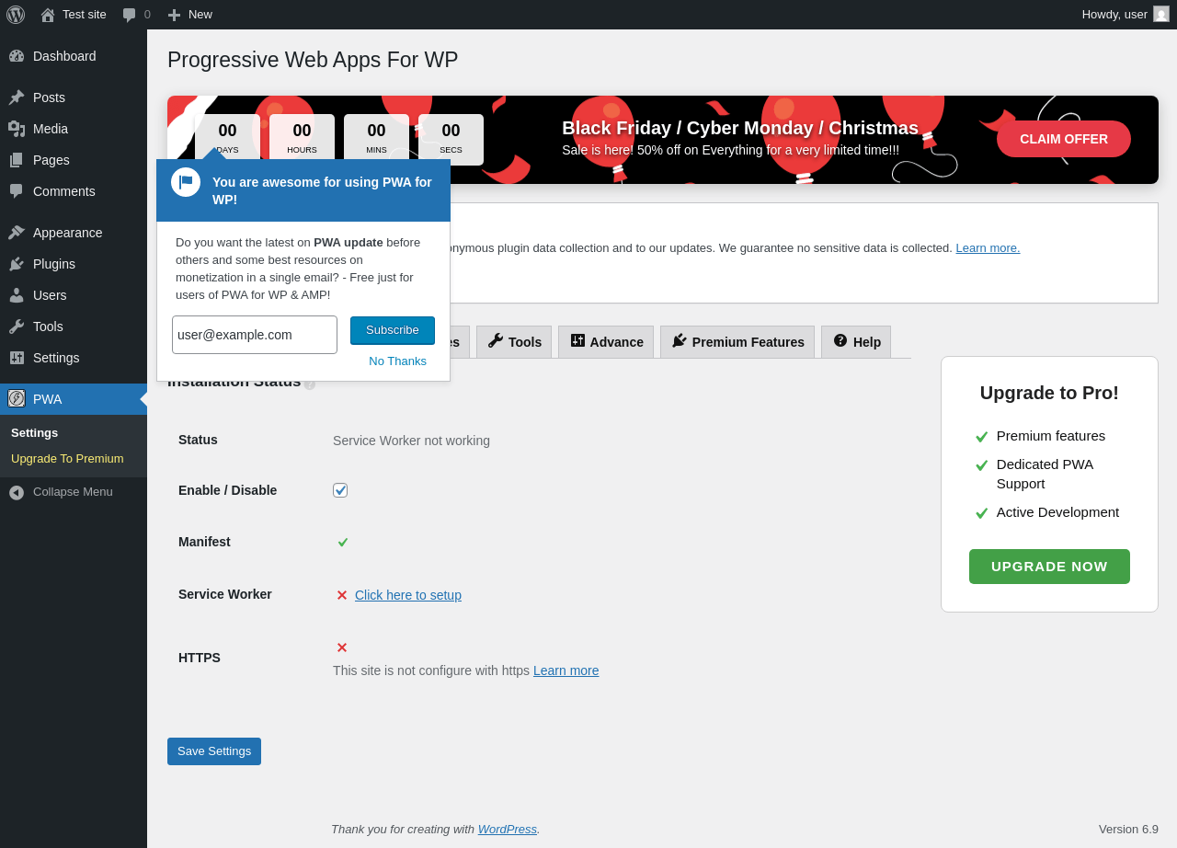This screenshot has height=848, width=1177.
Task: Open the Help tab
Action: point(856,342)
